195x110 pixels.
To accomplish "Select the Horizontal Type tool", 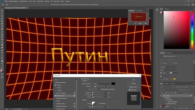I will 2,53.
